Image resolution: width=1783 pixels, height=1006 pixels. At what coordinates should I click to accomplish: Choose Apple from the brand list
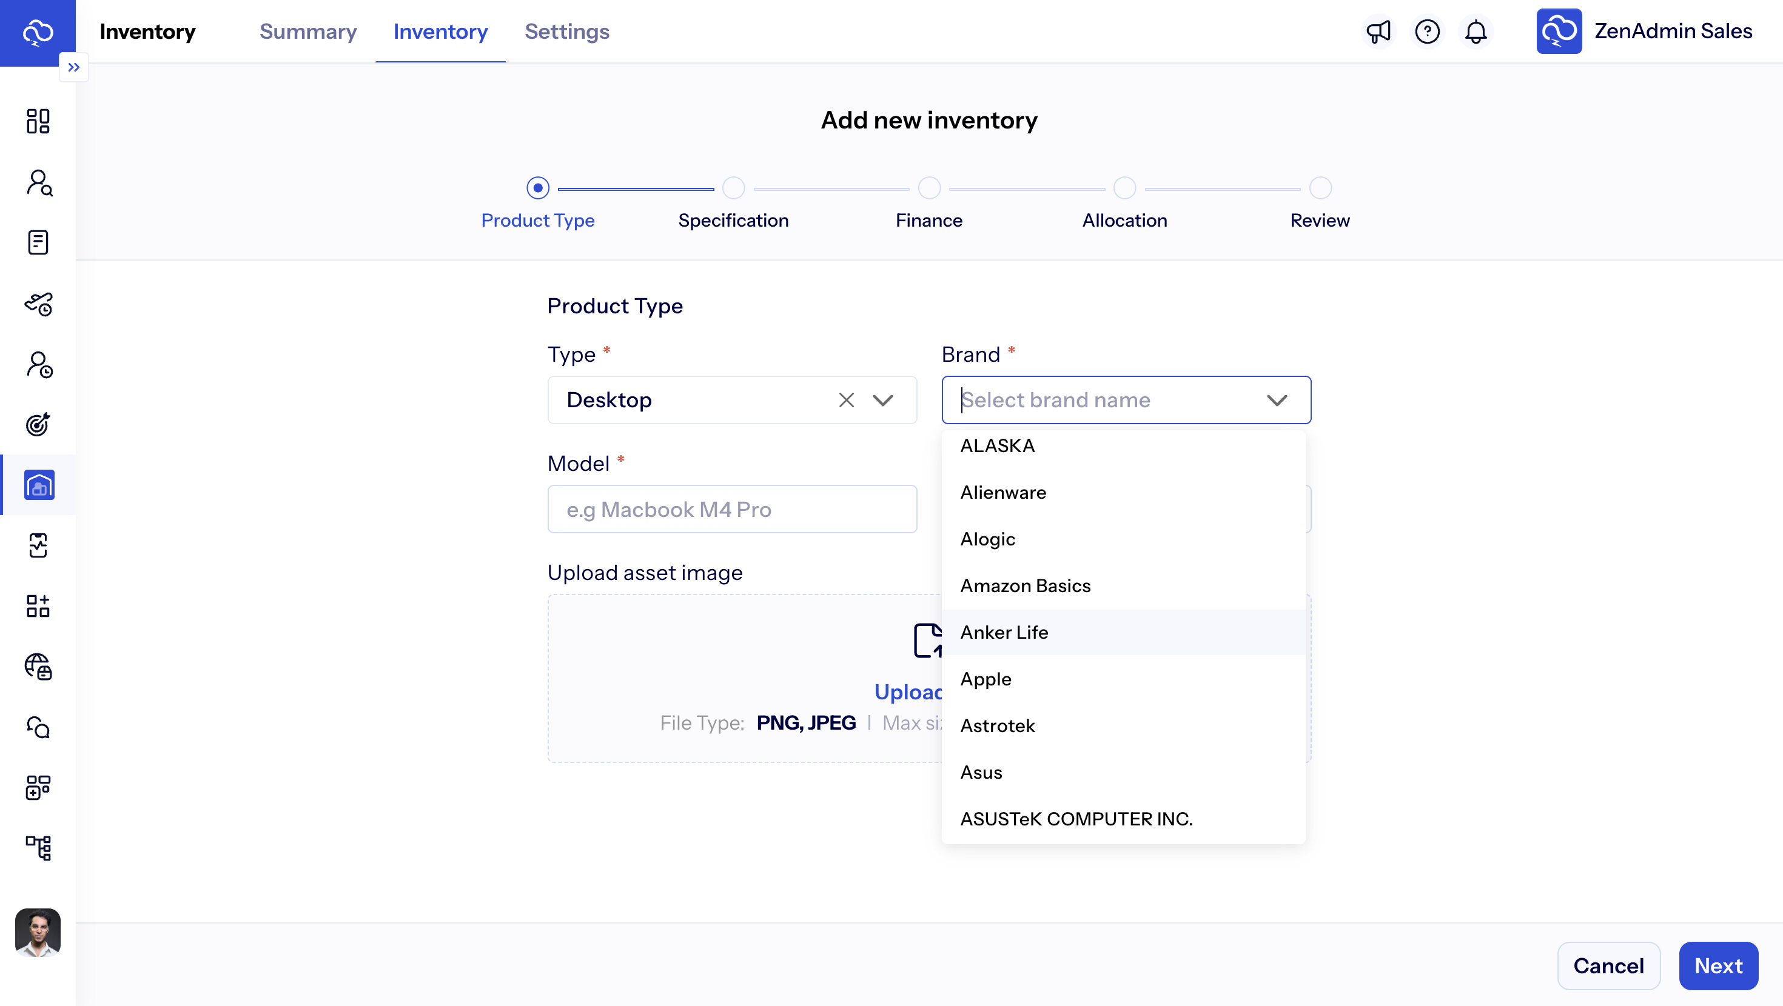pyautogui.click(x=986, y=679)
